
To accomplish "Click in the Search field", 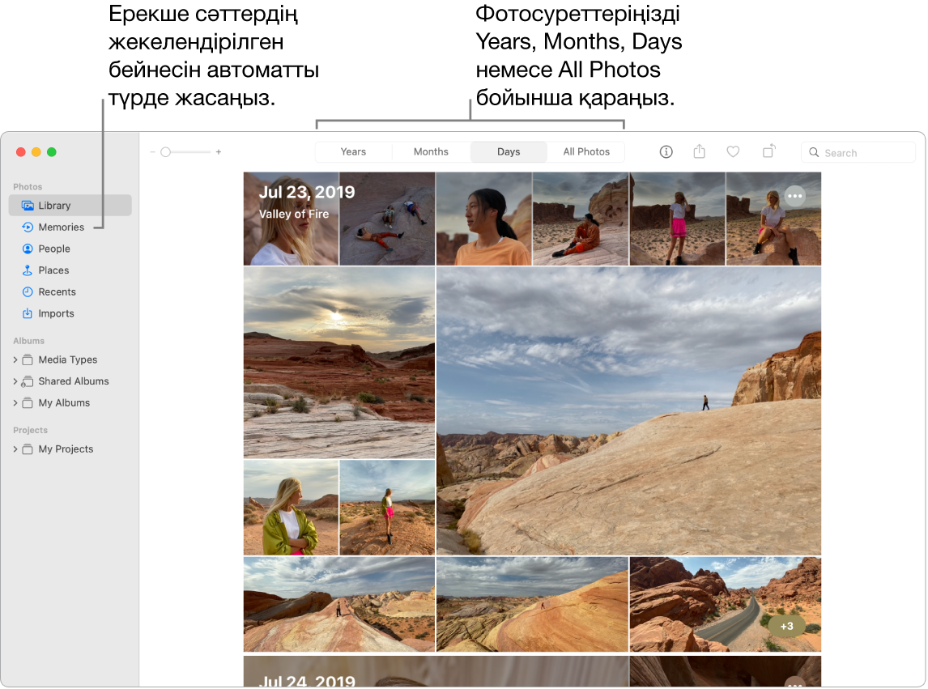I will [x=858, y=153].
